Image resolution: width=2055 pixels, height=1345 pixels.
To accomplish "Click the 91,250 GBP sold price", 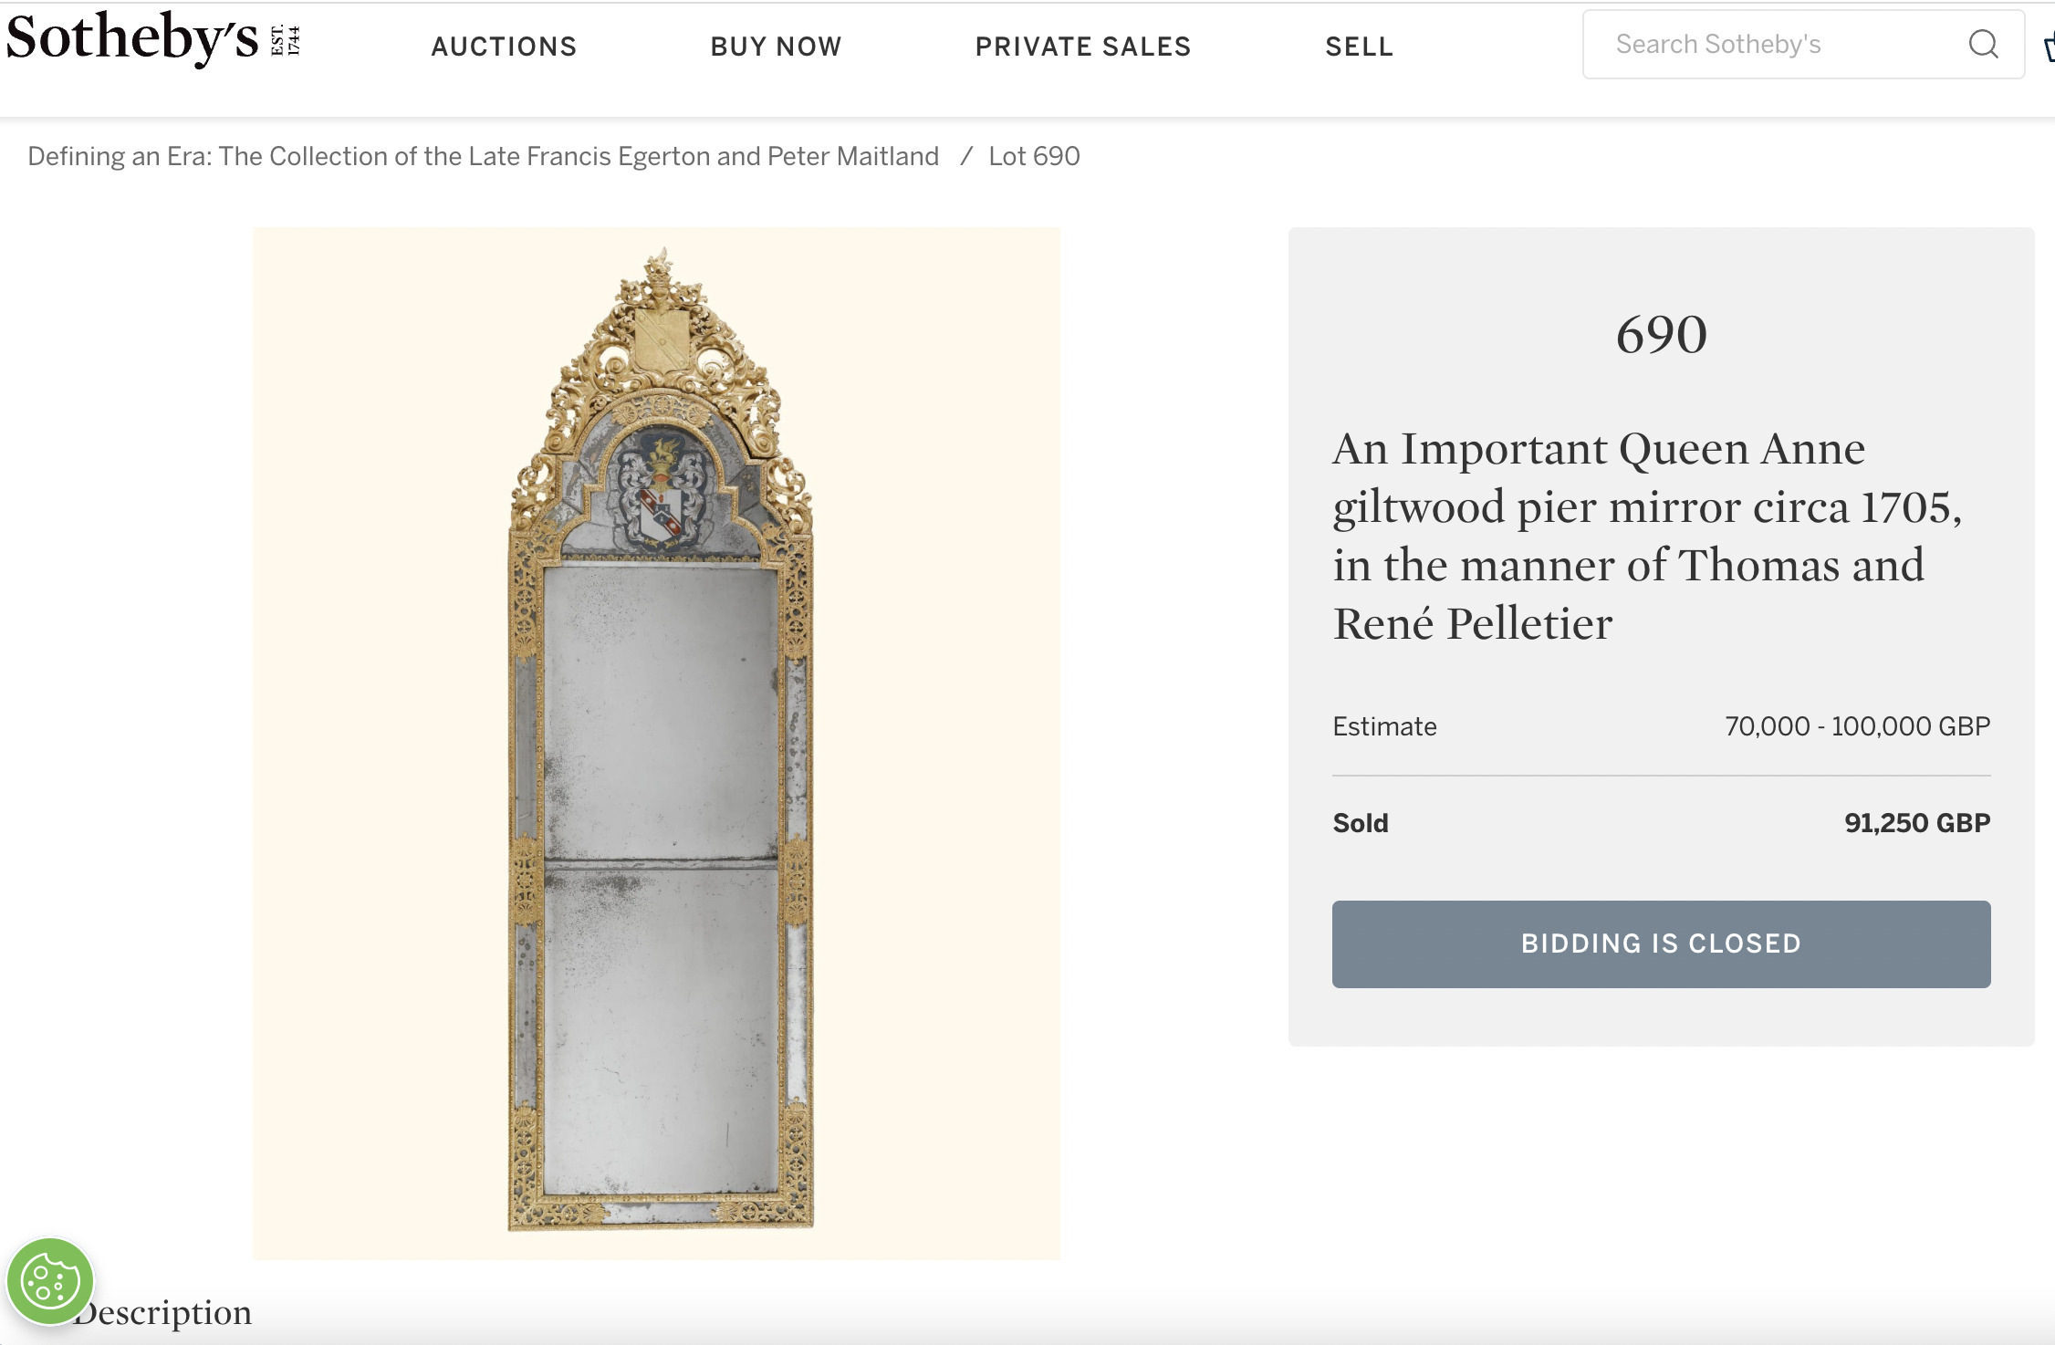I will click(x=1916, y=823).
